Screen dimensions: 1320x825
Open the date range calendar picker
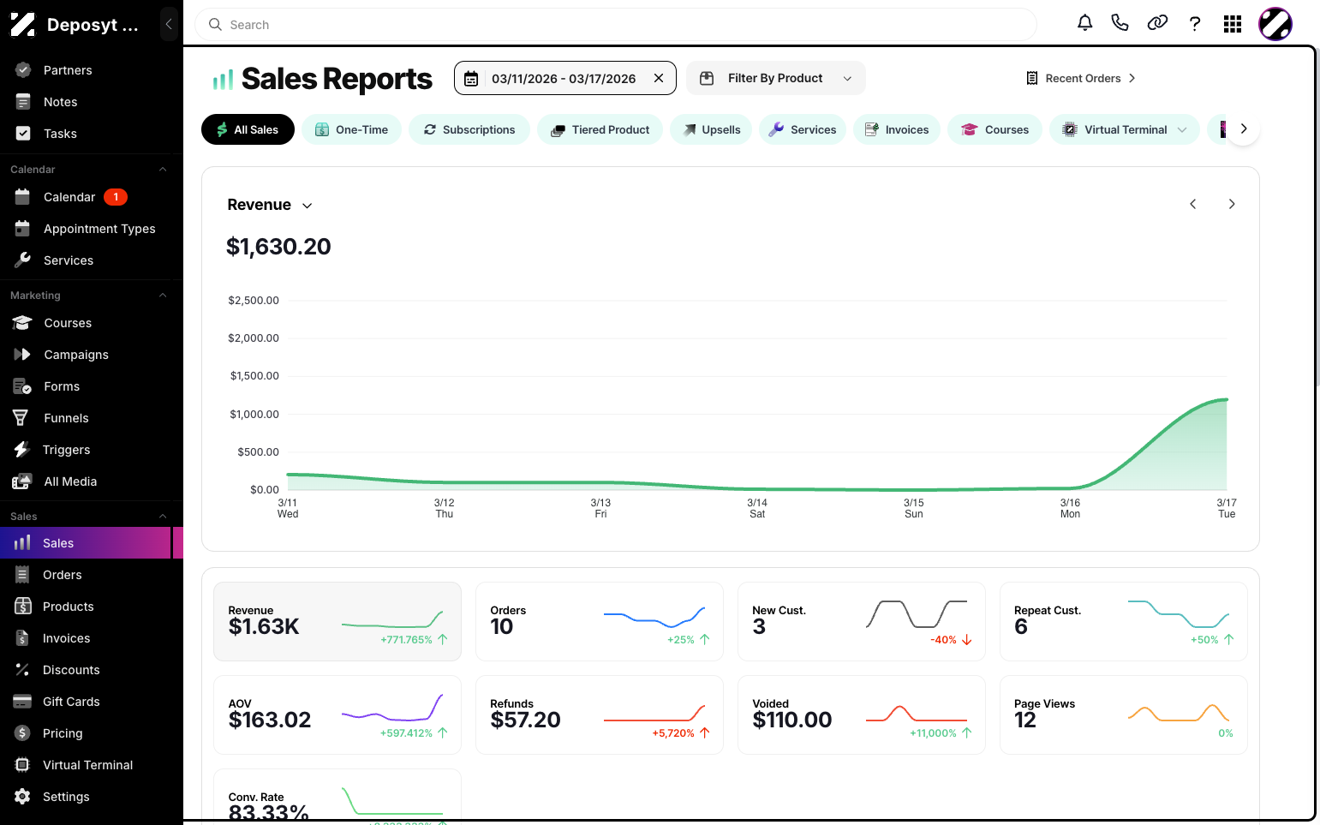[x=471, y=79]
